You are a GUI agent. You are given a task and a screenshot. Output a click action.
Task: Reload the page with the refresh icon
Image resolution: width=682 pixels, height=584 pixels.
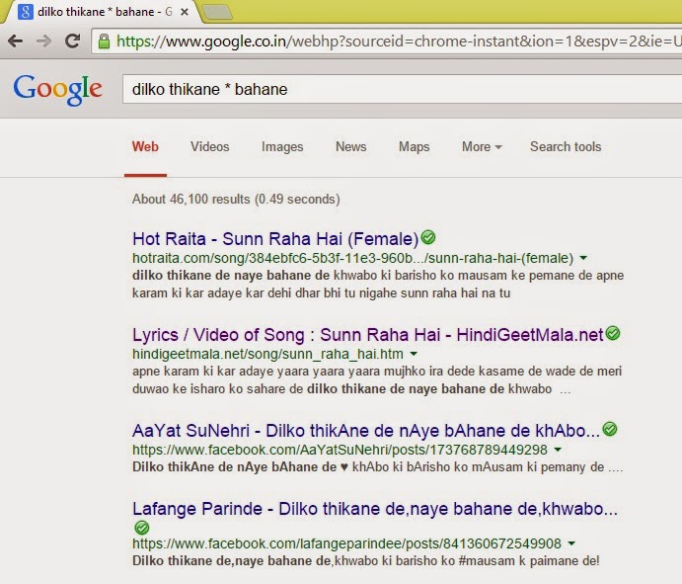[73, 41]
